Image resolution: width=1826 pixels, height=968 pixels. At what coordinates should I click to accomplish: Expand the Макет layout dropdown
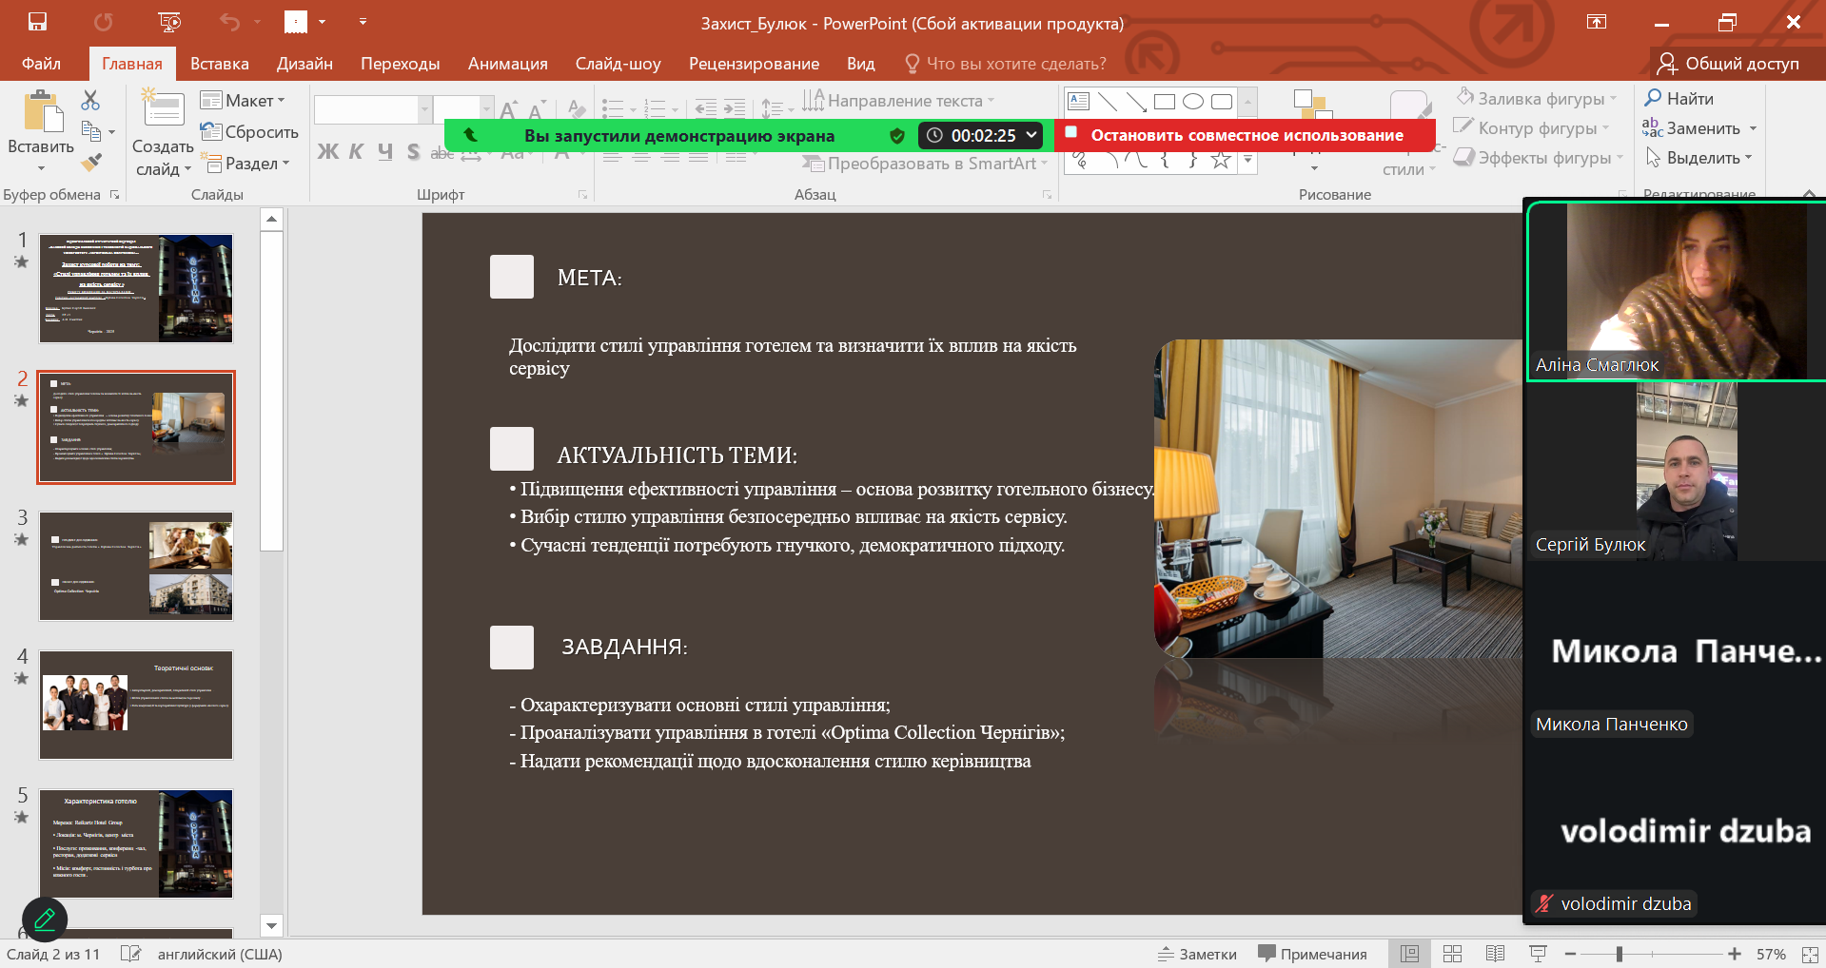click(243, 101)
